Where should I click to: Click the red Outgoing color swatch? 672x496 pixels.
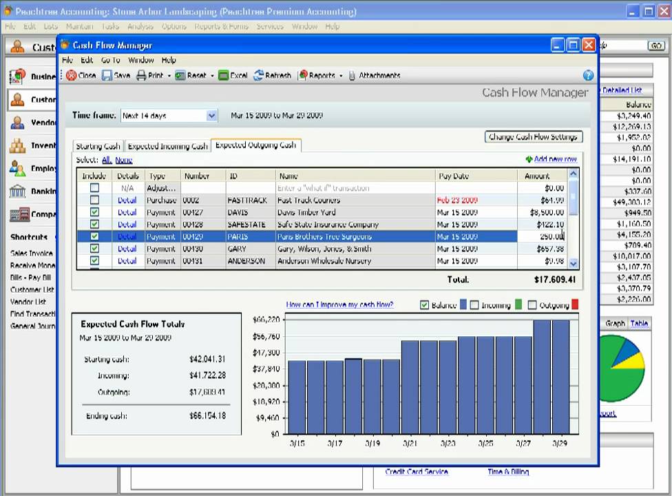(575, 304)
